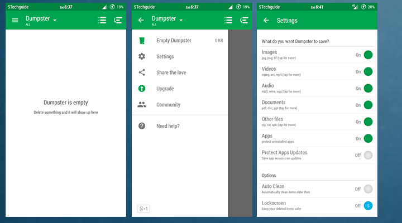Open the Settings entry in the drawer menu

pyautogui.click(x=165, y=56)
